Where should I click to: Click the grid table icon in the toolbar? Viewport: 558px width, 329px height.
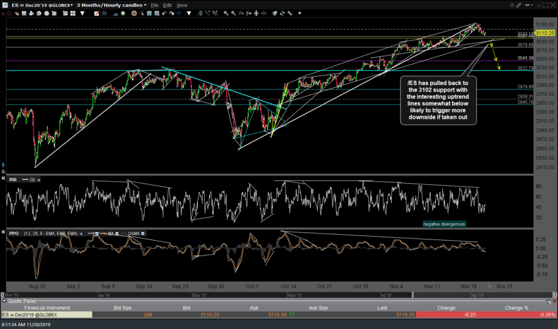(x=24, y=13)
